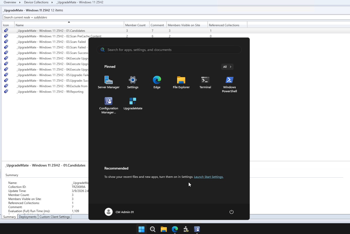Open CM Admin 01 user account menu
The height and width of the screenshot is (234, 350).
pyautogui.click(x=119, y=212)
